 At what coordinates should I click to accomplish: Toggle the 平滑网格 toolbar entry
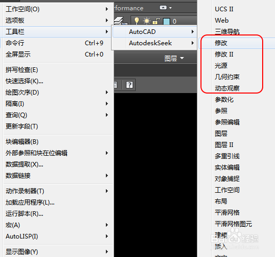pos(227,213)
